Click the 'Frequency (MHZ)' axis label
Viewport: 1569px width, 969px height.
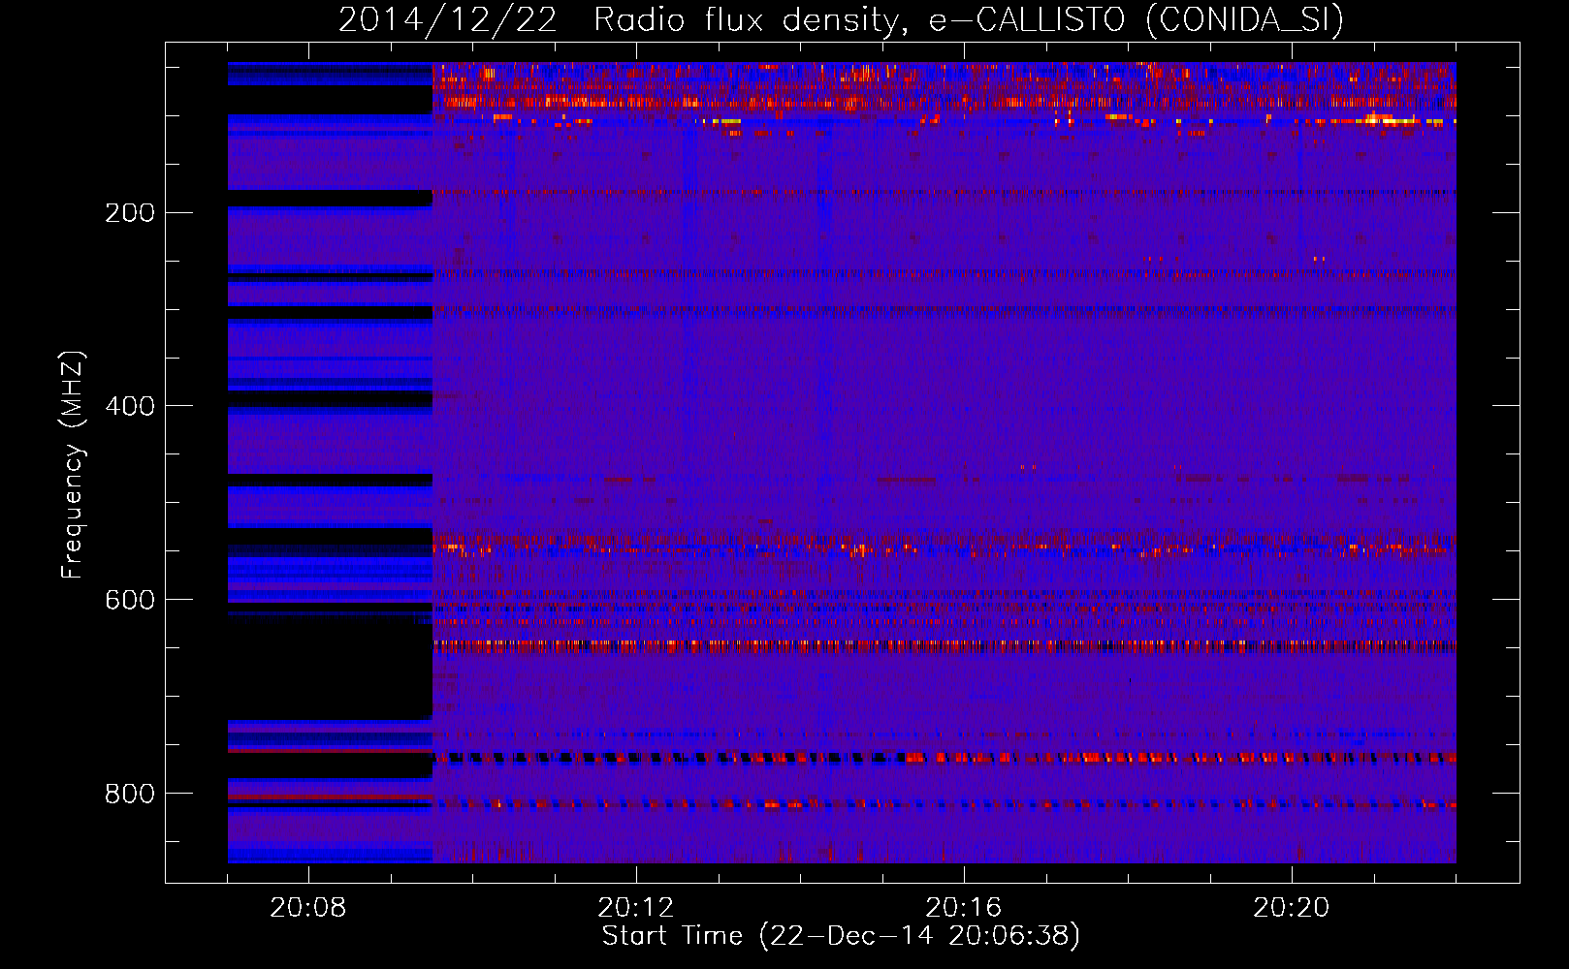point(72,465)
